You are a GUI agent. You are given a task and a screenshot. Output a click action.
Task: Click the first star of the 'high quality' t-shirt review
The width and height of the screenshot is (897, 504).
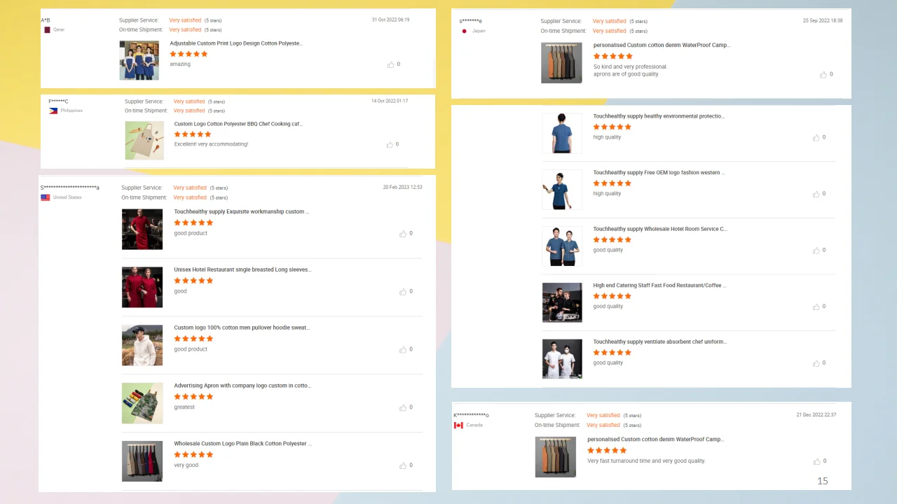pyautogui.click(x=596, y=127)
